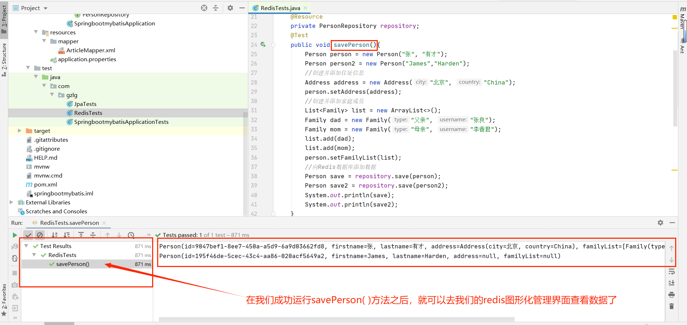Toggle Show Ignored tests icon
Image resolution: width=687 pixels, height=325 pixels.
40,235
